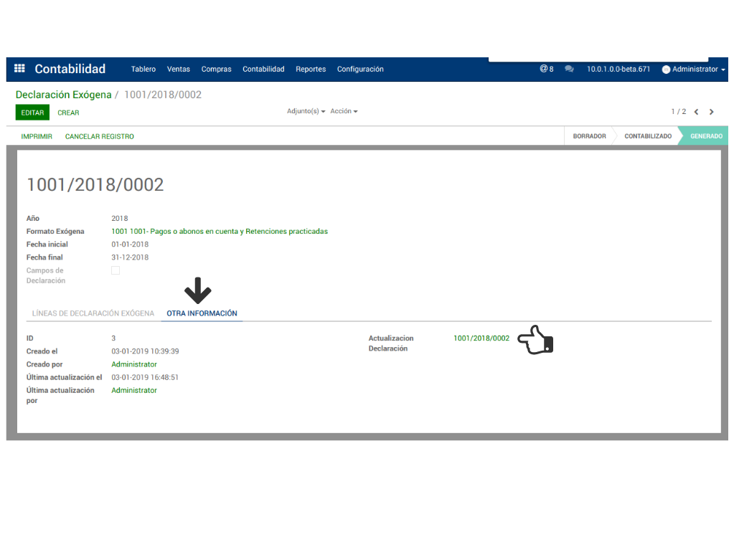The height and width of the screenshot is (550, 734).
Task: Click the CREAR button
Action: pyautogui.click(x=68, y=113)
